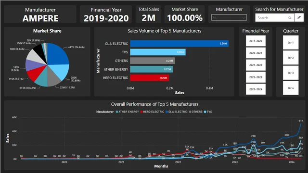
Task: Click the OTHERS sales bar
Action: coord(153,61)
